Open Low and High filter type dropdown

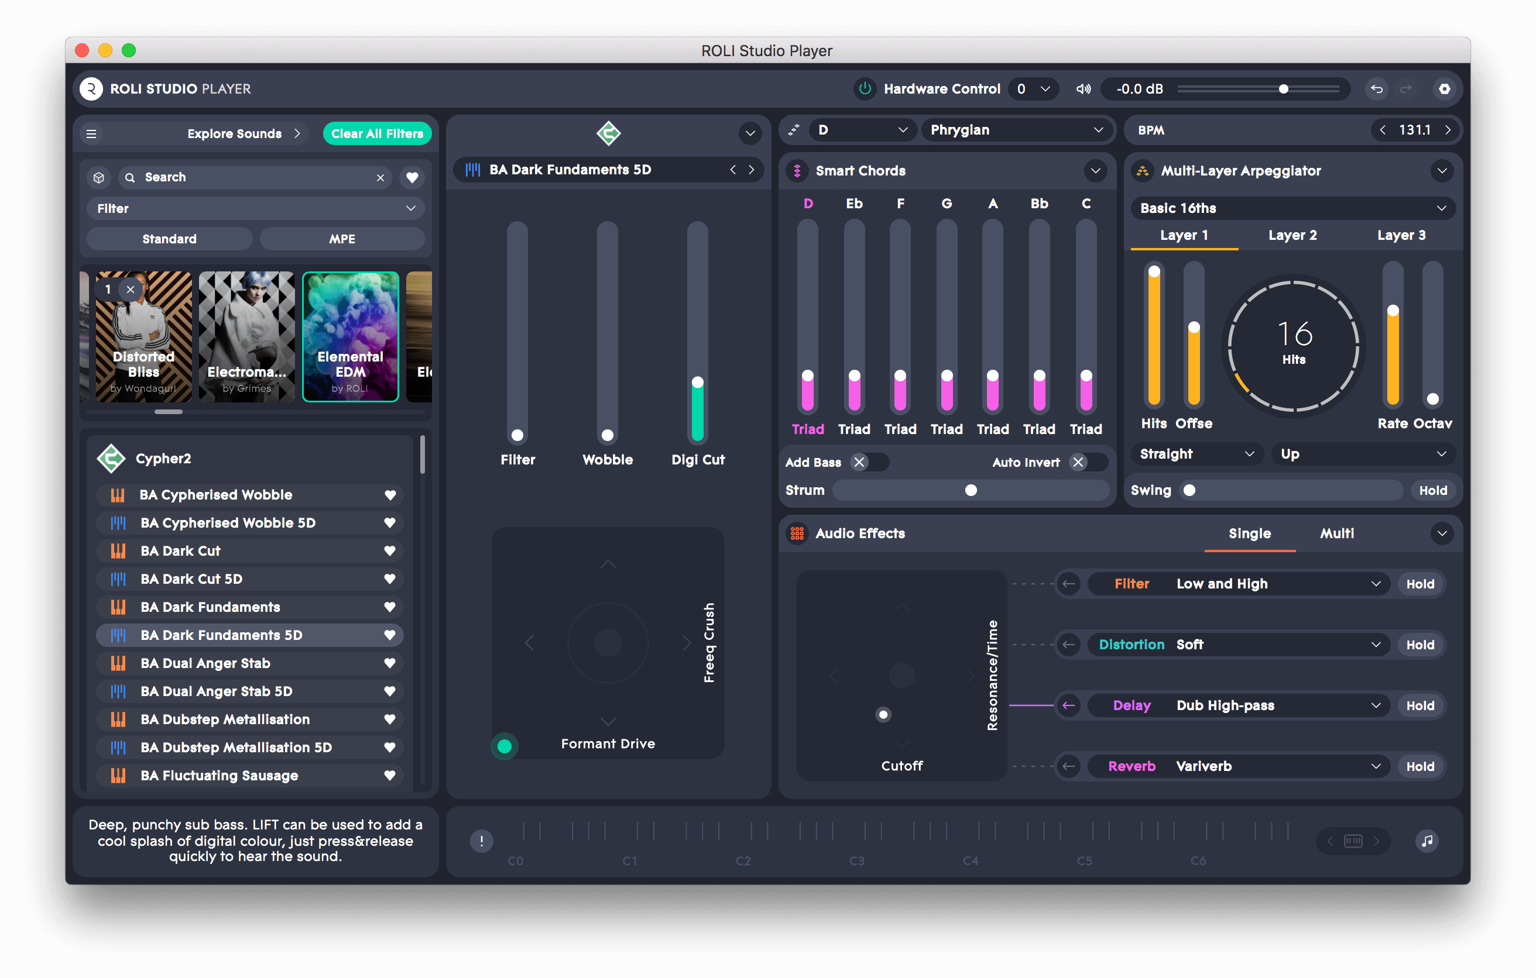(x=1238, y=583)
